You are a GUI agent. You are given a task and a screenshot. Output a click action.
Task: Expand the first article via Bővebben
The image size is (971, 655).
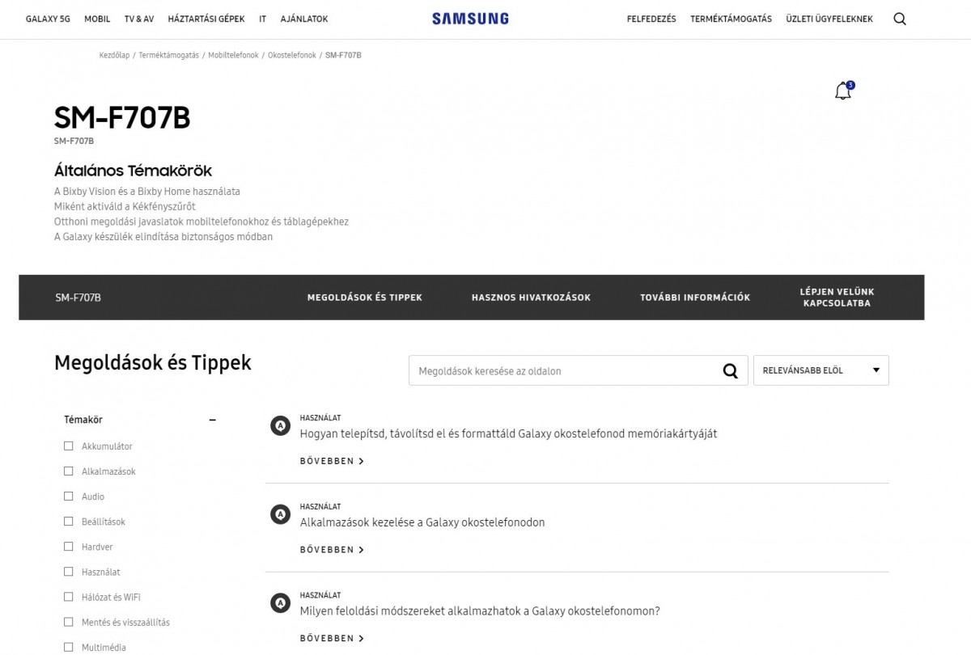(x=332, y=461)
